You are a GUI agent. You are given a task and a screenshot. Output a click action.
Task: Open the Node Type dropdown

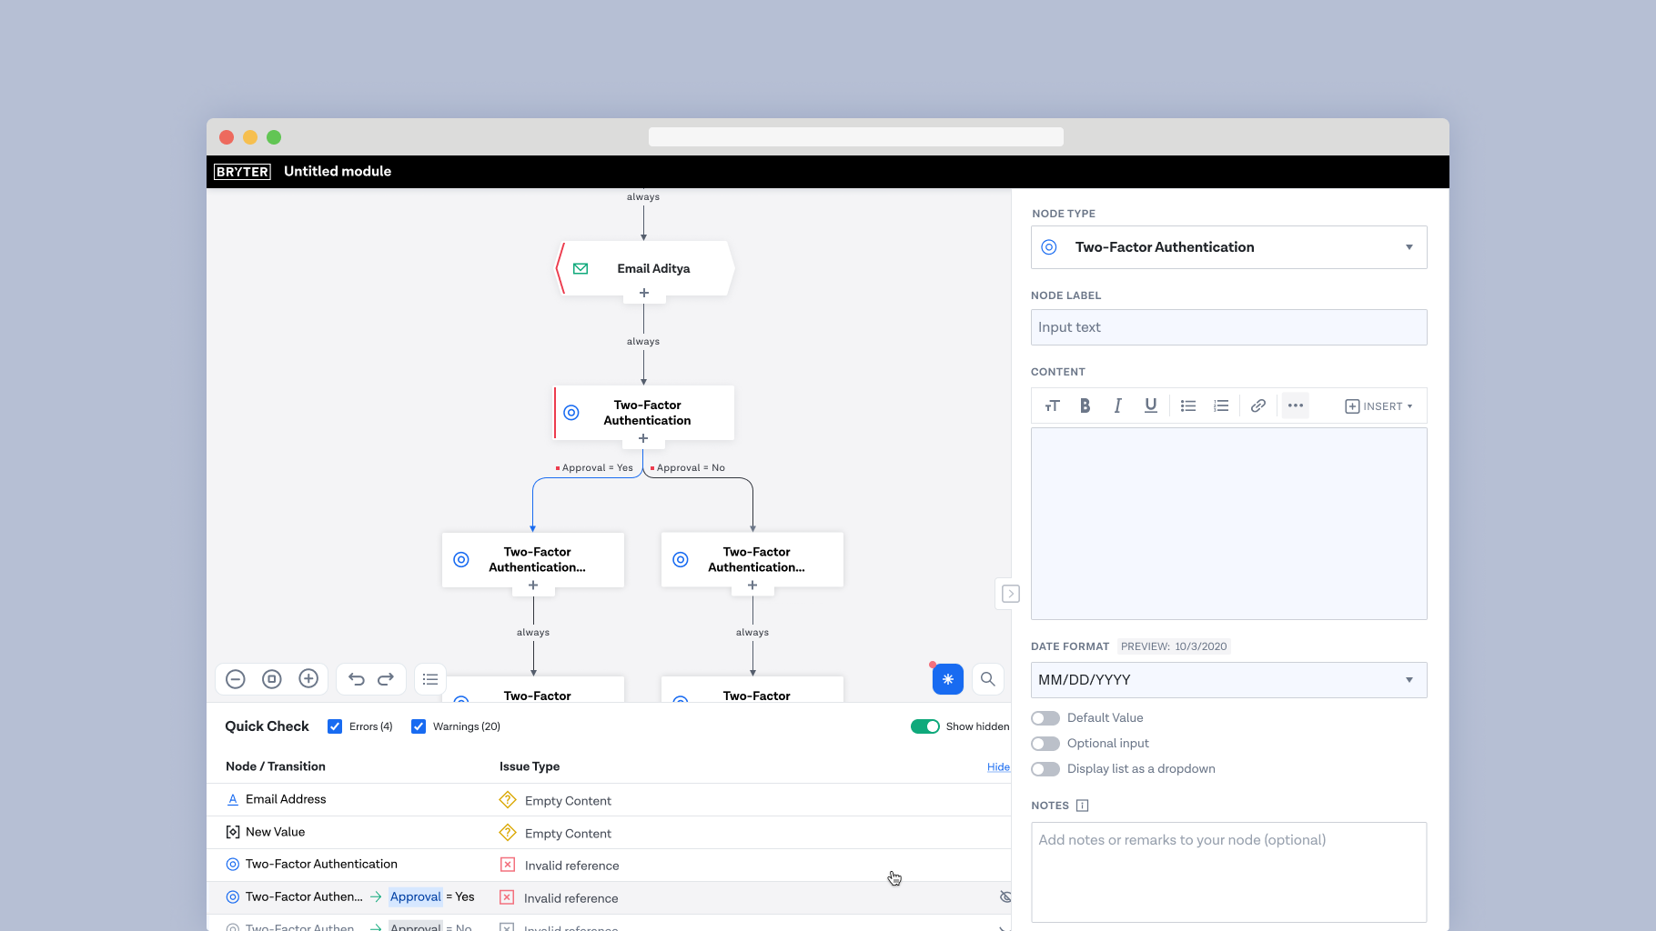[x=1228, y=247]
